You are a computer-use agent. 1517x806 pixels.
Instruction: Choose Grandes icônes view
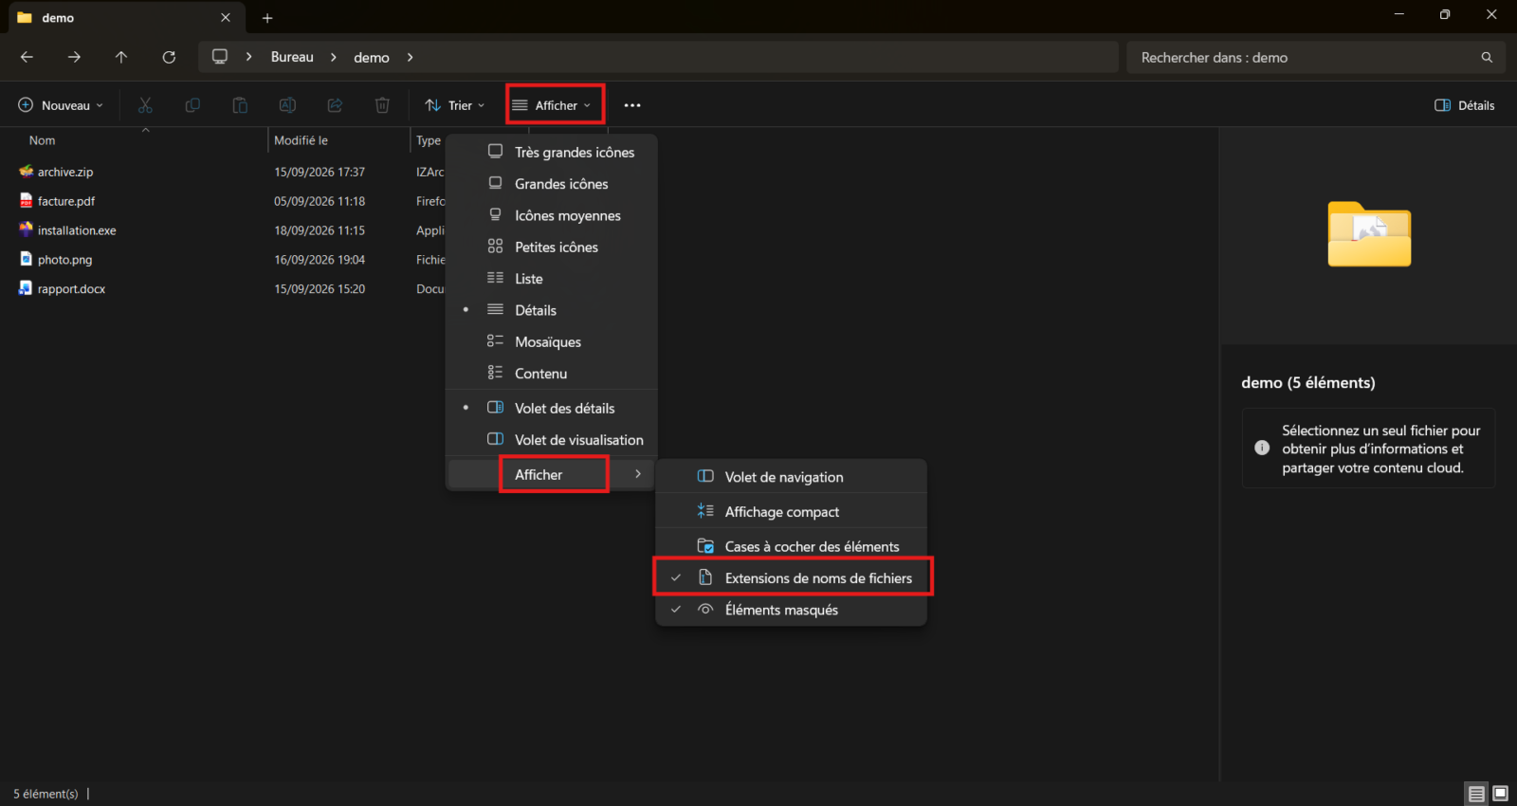click(552, 184)
